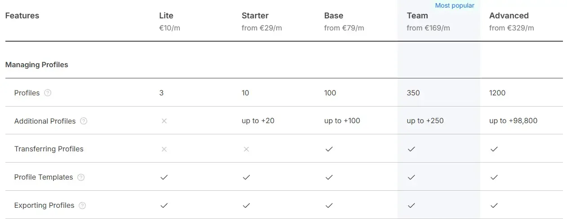
Task: Click the help icon beside Additional Profiles
Action: pos(84,121)
